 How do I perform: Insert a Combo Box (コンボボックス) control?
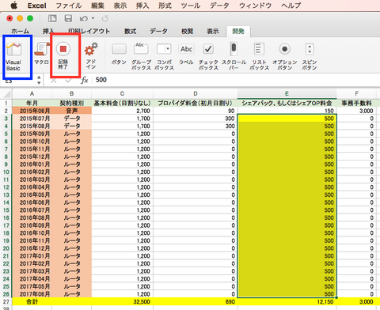pos(164,56)
